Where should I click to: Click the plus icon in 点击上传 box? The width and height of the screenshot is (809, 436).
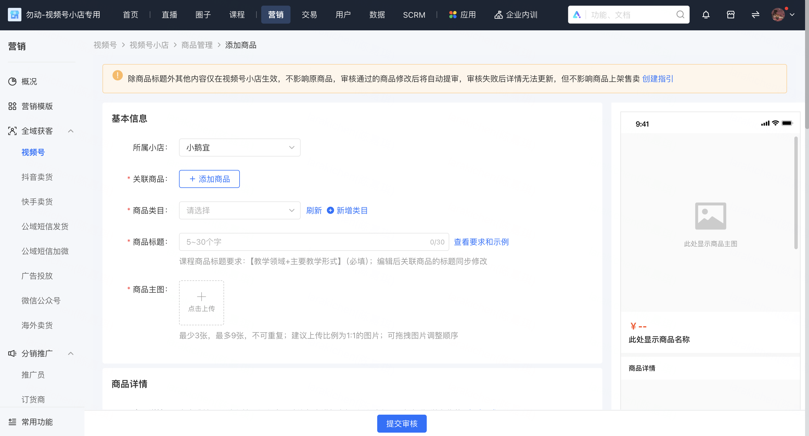(x=201, y=296)
